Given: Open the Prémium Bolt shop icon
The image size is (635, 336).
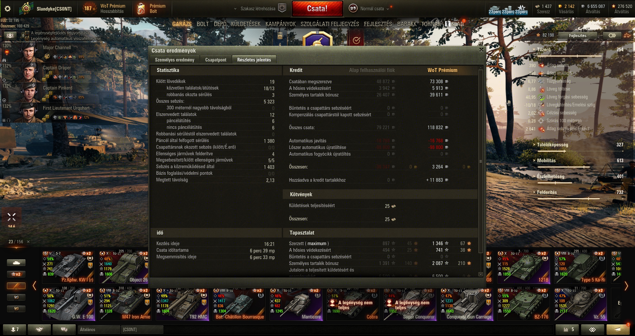Looking at the screenshot, I should click(141, 9).
